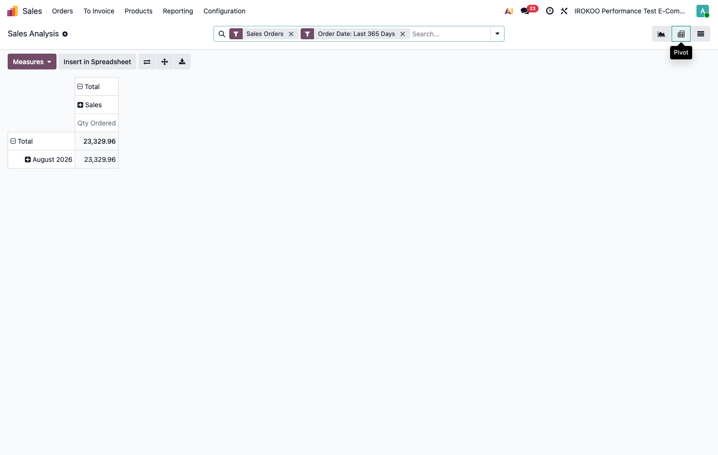The width and height of the screenshot is (718, 455).
Task: Expand the August 2026 row
Action: click(48, 159)
